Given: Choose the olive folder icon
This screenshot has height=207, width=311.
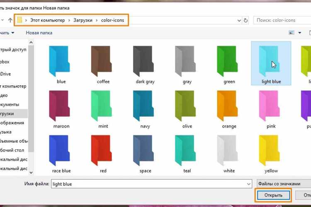Looking at the screenshot, I should point(185,106).
